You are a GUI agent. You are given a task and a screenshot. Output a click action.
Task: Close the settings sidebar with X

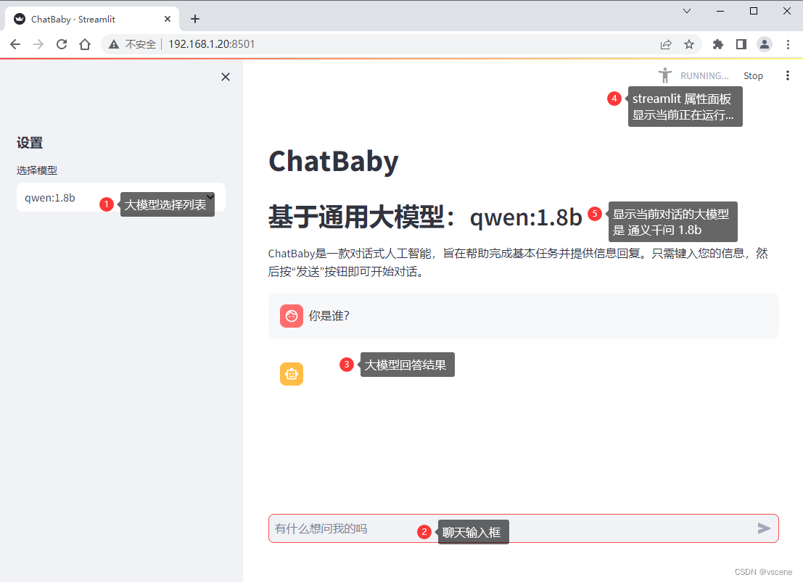point(226,77)
